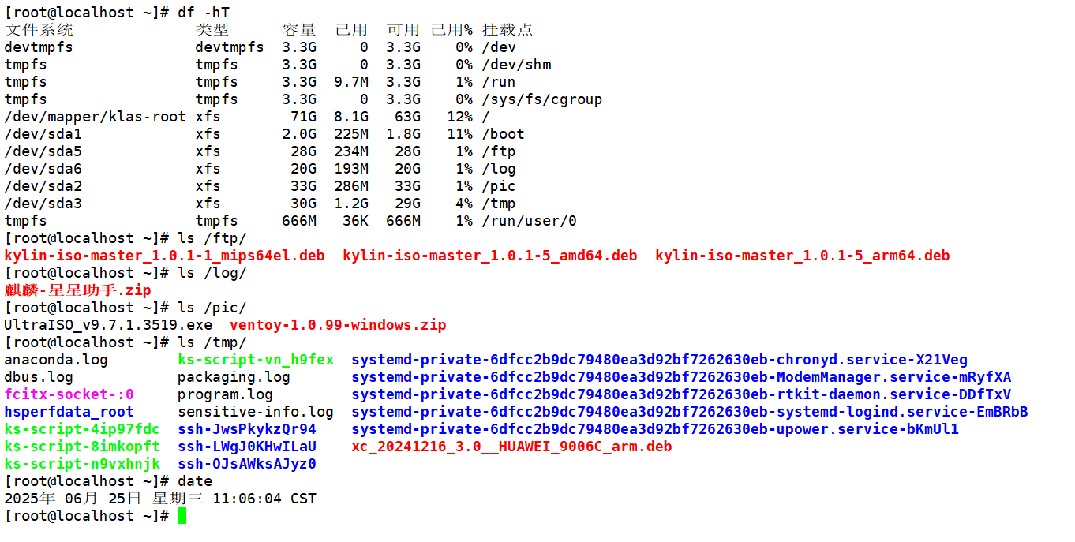This screenshot has width=1075, height=542.
Task: Click the systemd-private chronyd.service directory
Action: (659, 360)
